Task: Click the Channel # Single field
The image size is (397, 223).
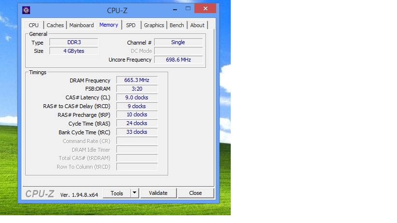Action: click(x=178, y=42)
